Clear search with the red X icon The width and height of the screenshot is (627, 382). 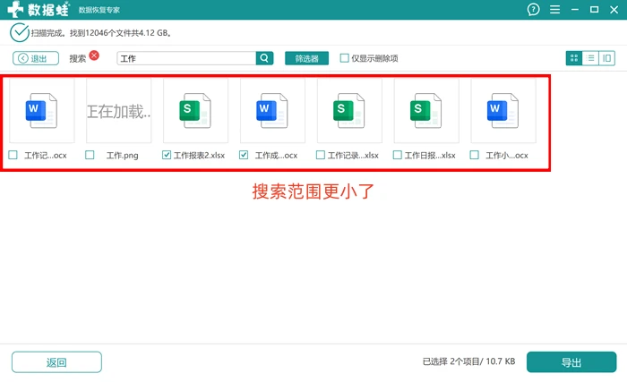94,55
